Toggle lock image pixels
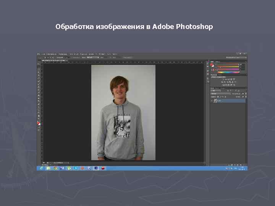This screenshot has width=275, height=206. coord(220,97)
